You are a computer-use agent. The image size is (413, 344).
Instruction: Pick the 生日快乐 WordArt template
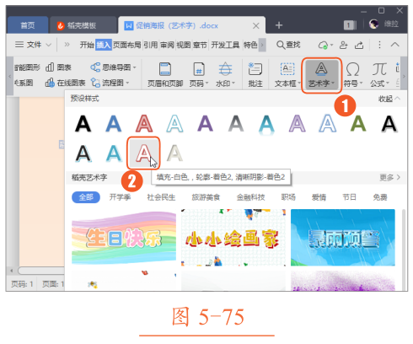tap(124, 237)
